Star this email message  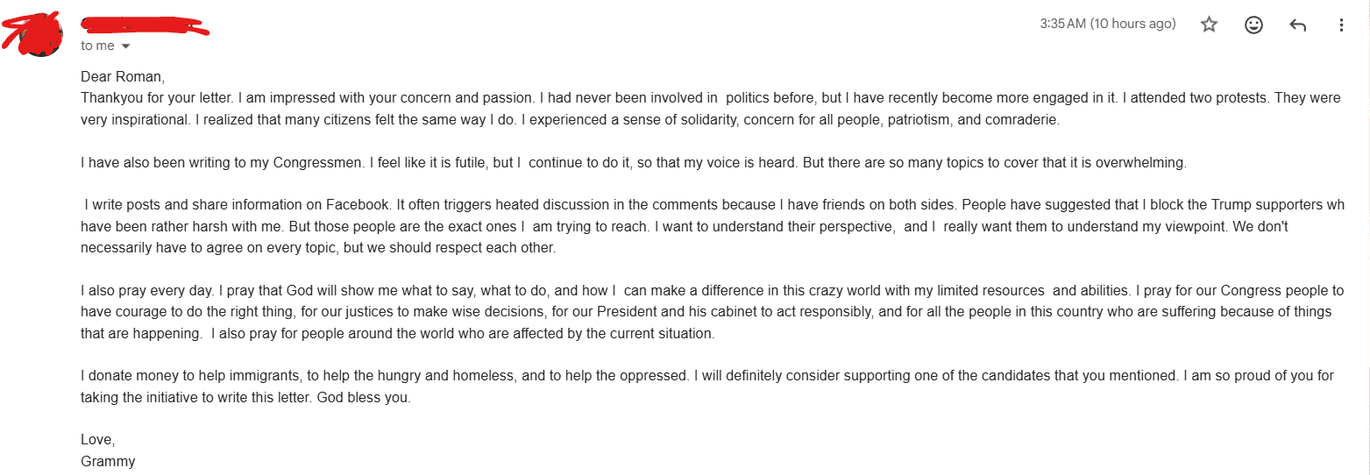tap(1209, 25)
